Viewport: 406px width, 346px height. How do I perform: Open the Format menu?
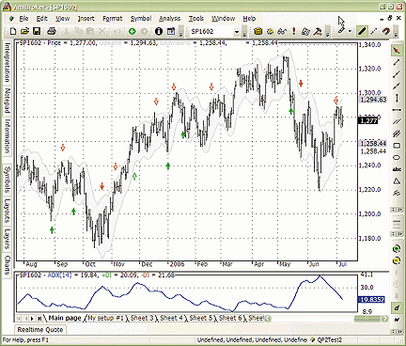pyautogui.click(x=113, y=19)
